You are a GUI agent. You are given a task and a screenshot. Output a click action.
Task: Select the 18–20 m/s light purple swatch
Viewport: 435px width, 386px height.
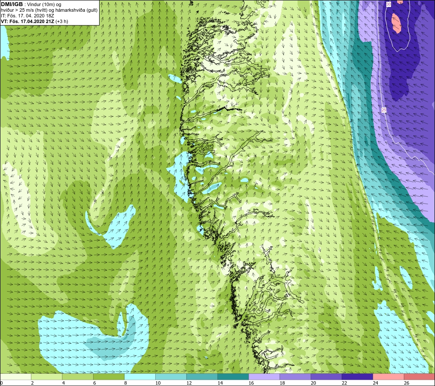295,377
